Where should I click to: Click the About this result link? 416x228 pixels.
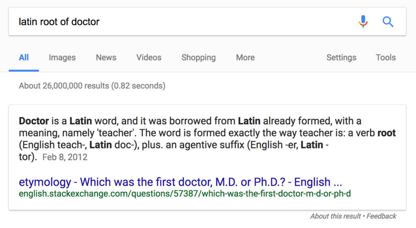(335, 216)
